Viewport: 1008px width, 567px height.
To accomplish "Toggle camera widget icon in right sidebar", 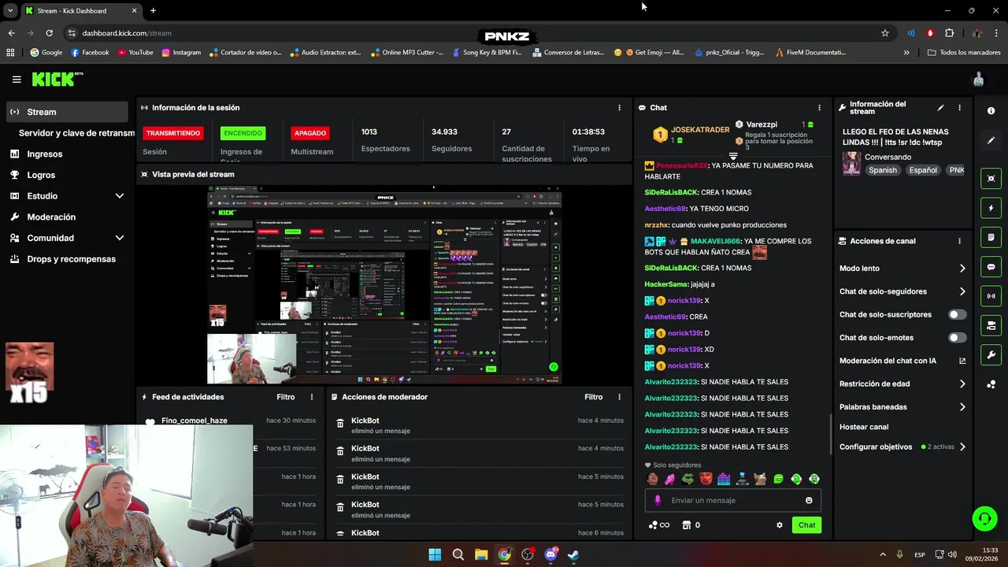I will (x=991, y=325).
